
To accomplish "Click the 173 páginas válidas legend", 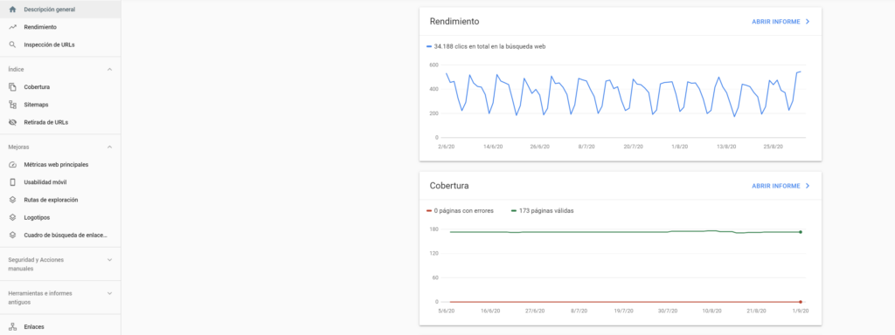I will (x=546, y=211).
